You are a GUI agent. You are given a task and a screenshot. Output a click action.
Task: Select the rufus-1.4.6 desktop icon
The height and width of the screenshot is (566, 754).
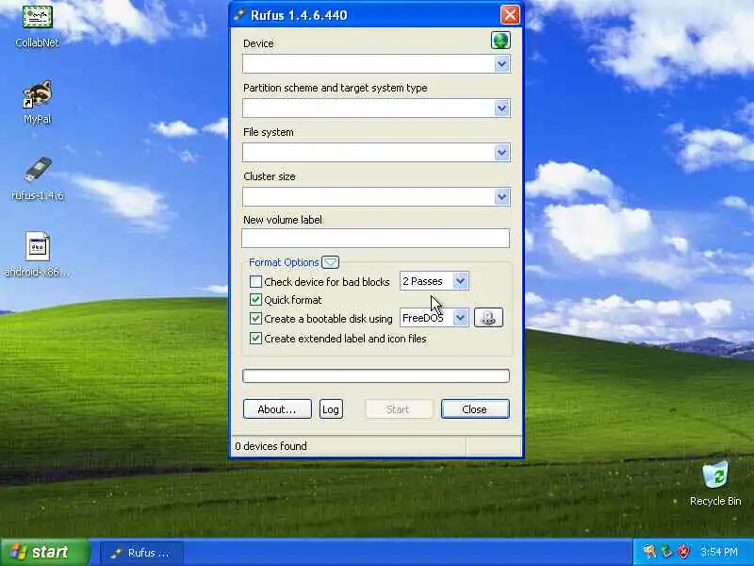[x=38, y=178]
